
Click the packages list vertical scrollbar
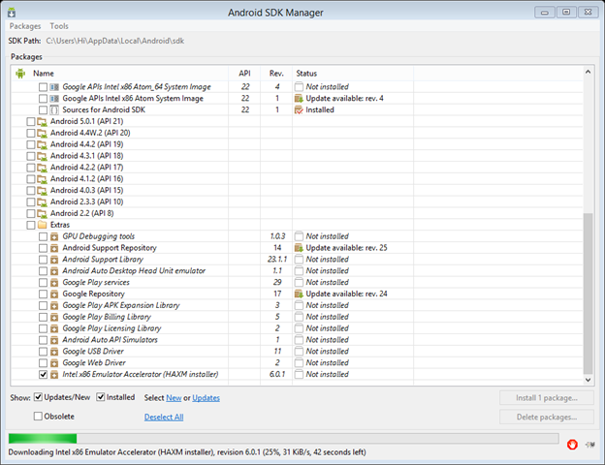(x=586, y=291)
